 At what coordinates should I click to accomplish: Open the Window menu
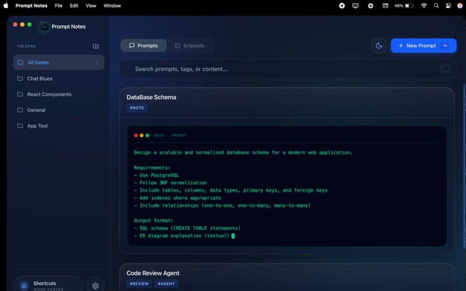(x=112, y=6)
